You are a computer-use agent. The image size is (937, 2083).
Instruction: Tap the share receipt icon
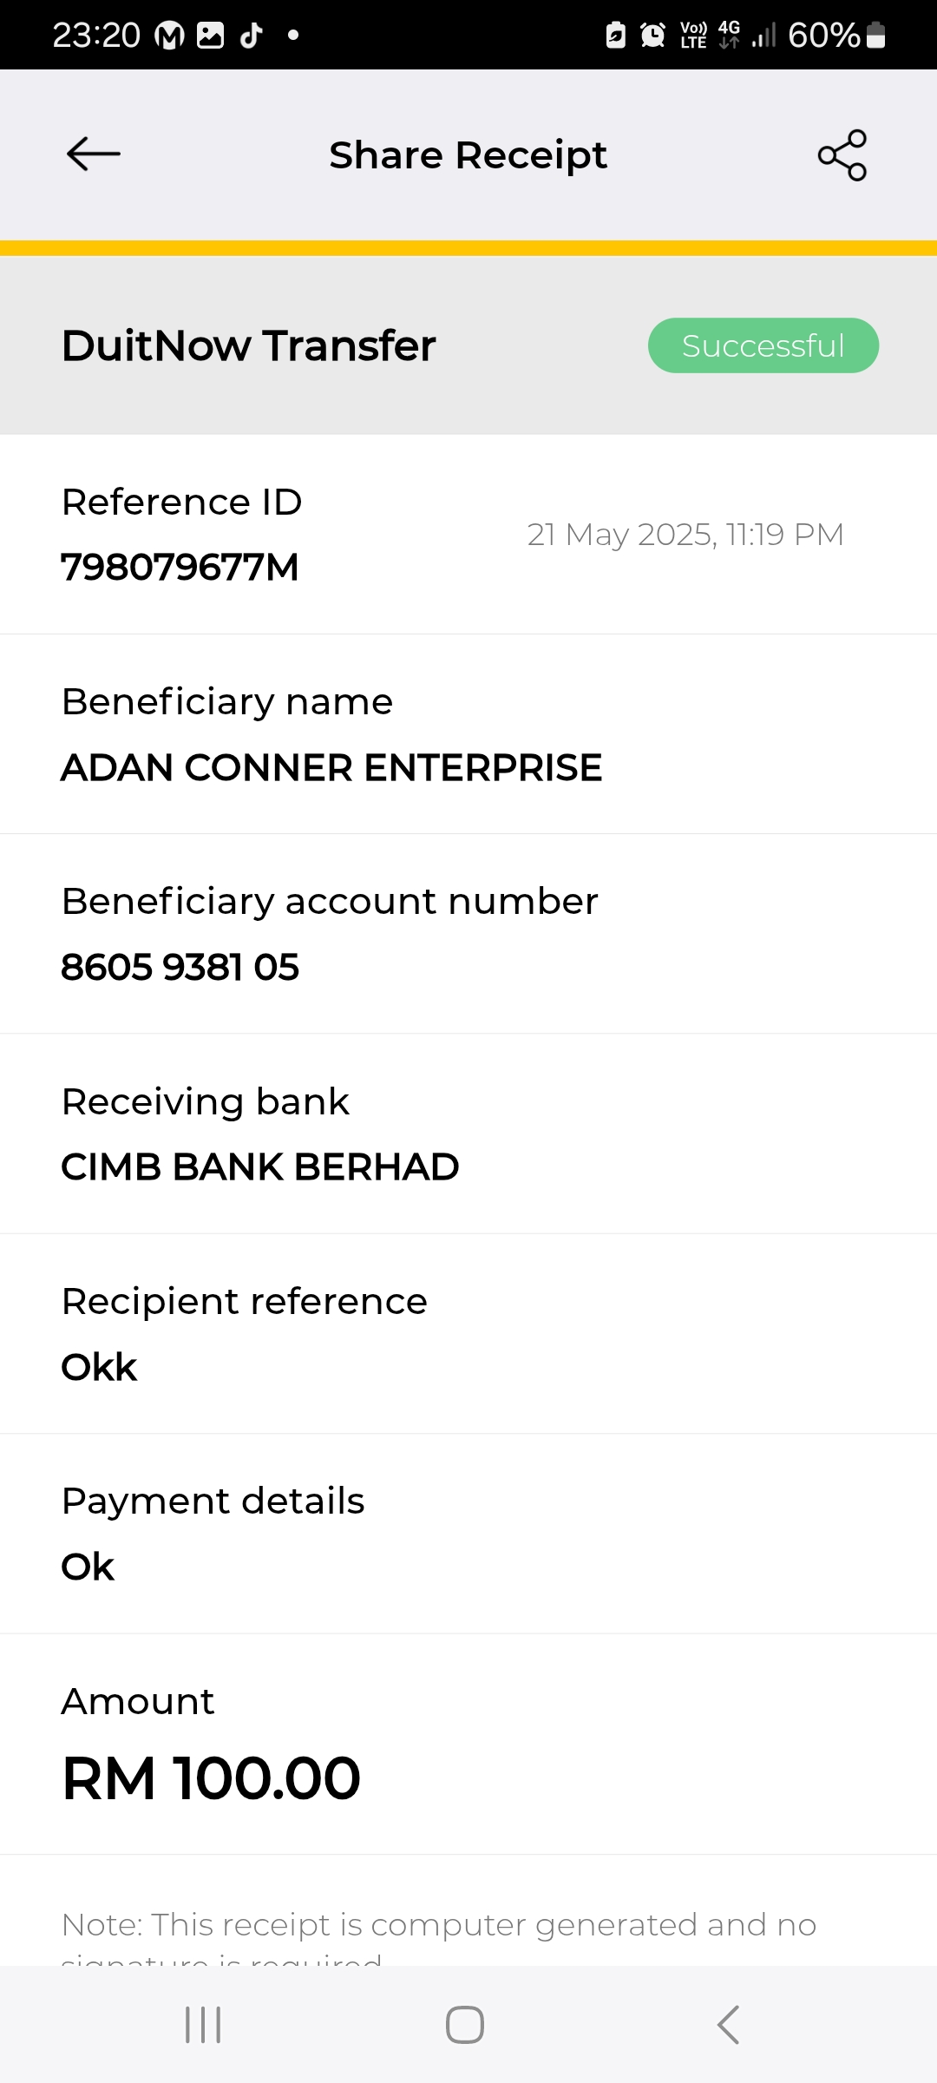[842, 155]
